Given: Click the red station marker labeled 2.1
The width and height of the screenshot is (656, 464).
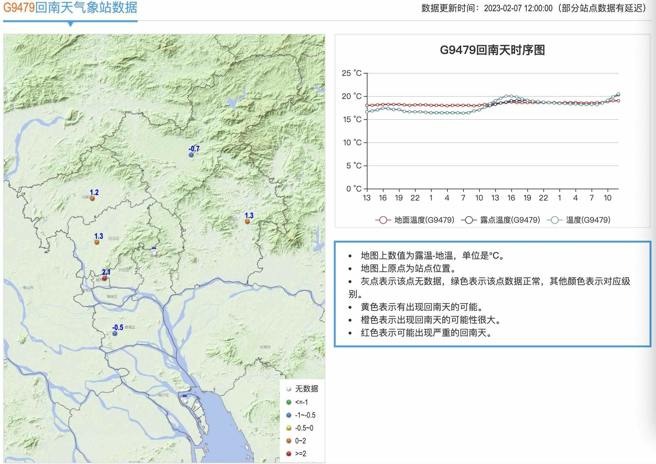Looking at the screenshot, I should pyautogui.click(x=104, y=278).
